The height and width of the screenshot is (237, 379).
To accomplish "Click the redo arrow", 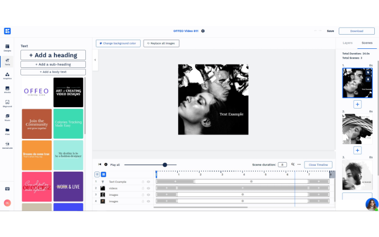I will (320, 31).
